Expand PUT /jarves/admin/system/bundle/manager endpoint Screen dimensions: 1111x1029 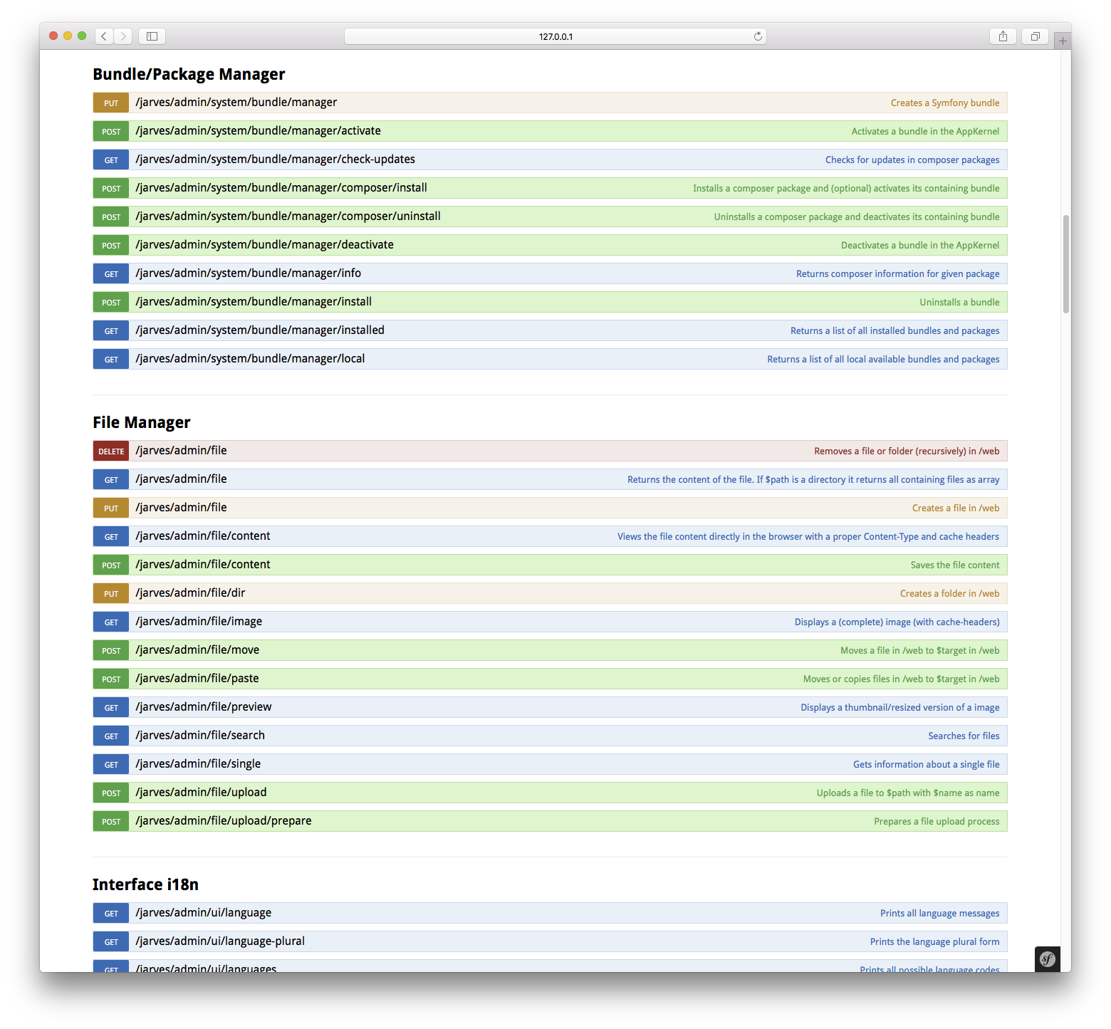550,103
